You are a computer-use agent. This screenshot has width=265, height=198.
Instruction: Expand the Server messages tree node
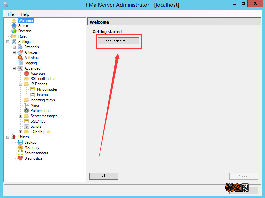[x=20, y=116]
